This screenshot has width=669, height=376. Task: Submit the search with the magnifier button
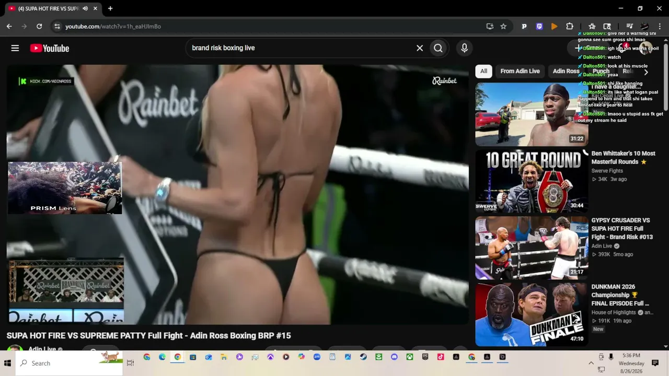pos(439,48)
